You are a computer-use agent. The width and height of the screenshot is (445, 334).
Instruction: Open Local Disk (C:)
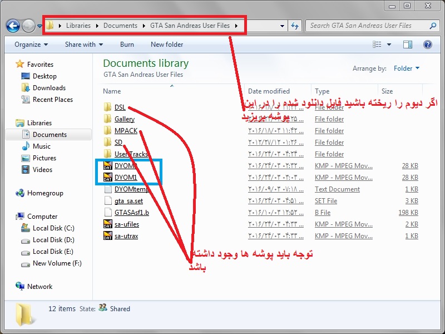48,228
